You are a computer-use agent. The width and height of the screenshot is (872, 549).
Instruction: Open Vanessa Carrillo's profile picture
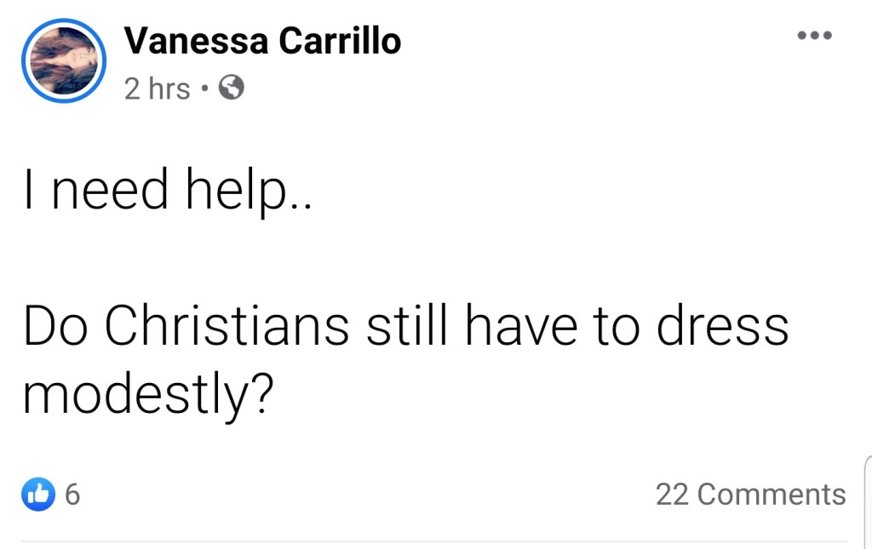point(63,61)
